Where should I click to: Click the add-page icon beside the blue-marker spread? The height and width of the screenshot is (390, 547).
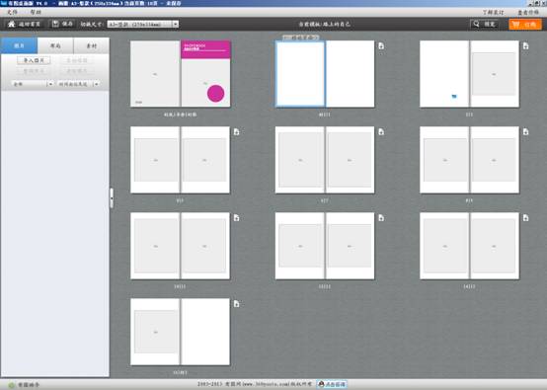[525, 45]
